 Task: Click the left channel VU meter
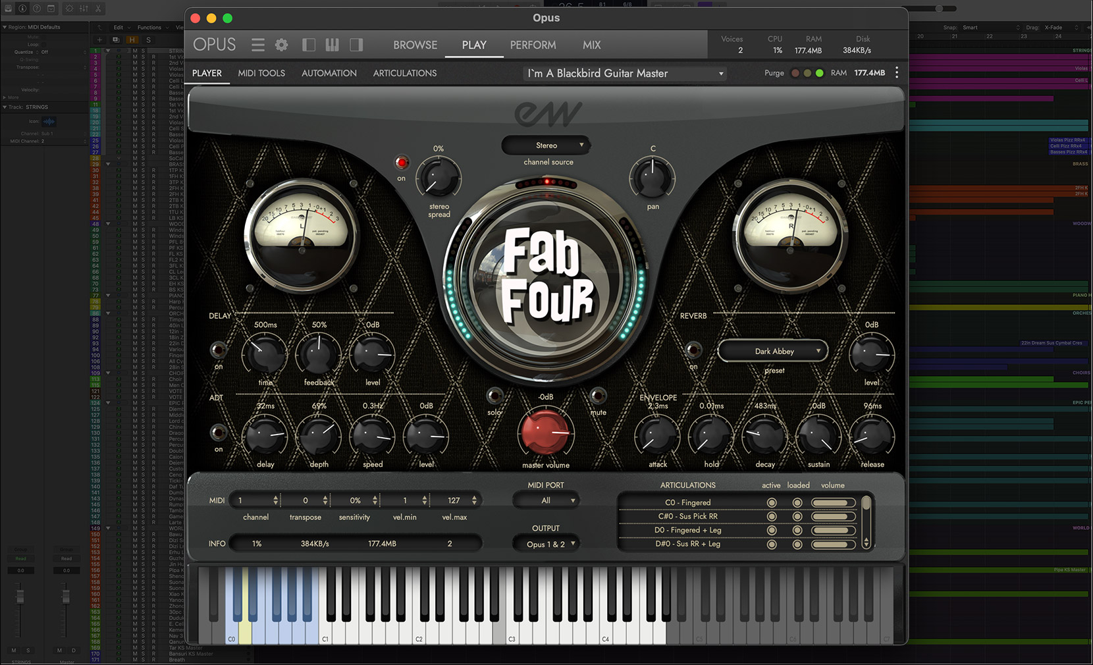tap(302, 234)
